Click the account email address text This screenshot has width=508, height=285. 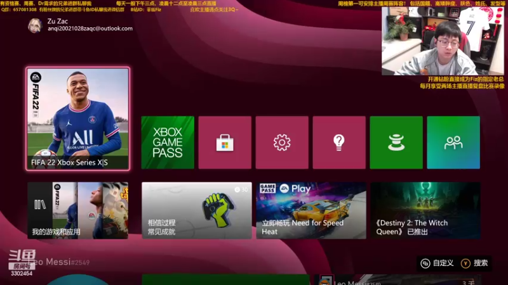[90, 28]
